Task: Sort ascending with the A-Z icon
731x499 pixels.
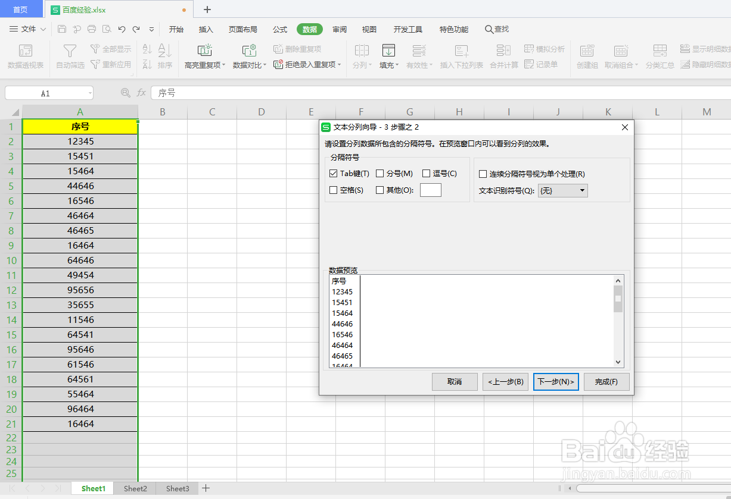Action: [x=147, y=49]
